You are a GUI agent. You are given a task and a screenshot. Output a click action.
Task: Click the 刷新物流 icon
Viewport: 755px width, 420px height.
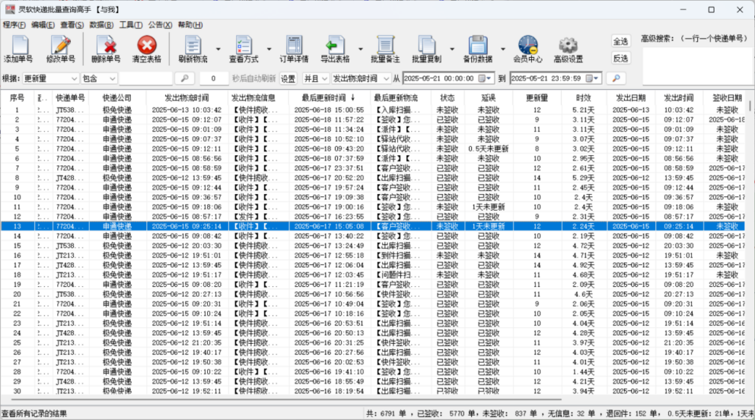193,45
